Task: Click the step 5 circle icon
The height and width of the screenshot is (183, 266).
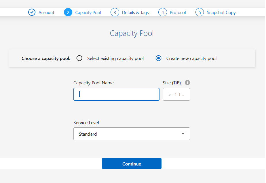Action: 200,12
